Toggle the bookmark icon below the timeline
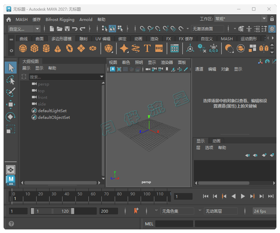The image size is (280, 233). (136, 211)
